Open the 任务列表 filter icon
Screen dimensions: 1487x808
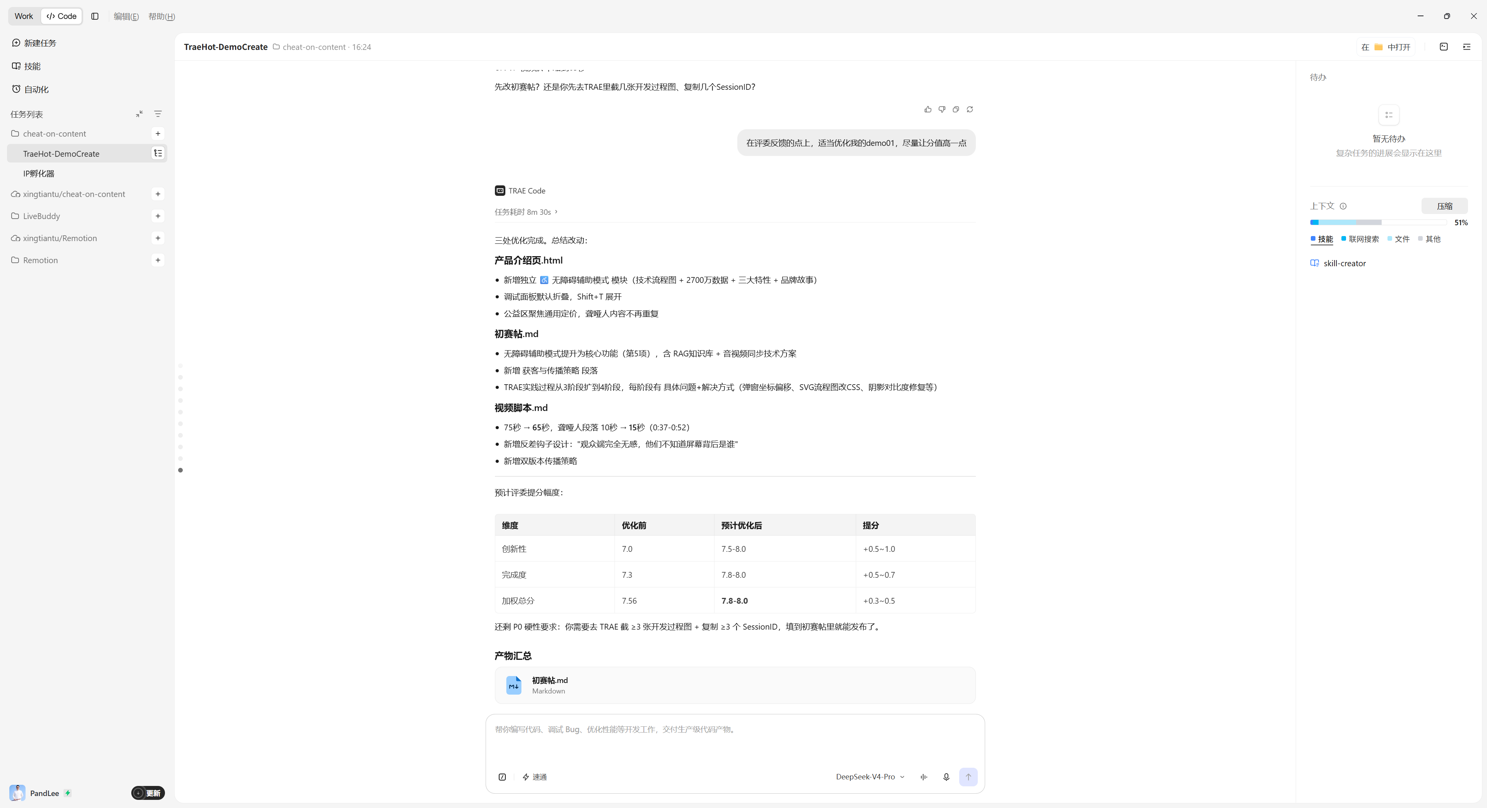pyautogui.click(x=158, y=114)
